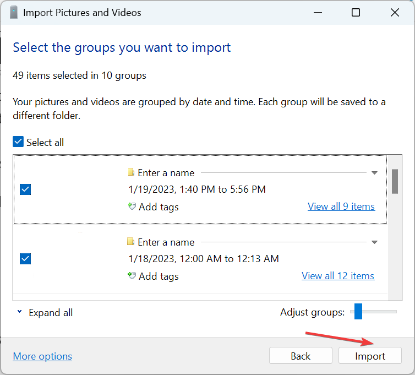The image size is (415, 375).
Task: Click the tag icon in the 1/19/2023 group
Action: tap(132, 206)
